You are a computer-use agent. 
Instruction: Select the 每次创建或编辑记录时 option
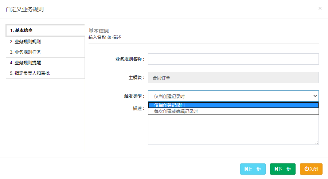[x=233, y=111]
